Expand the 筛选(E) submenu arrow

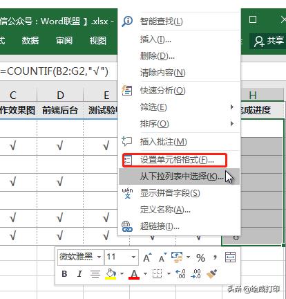[x=232, y=107]
